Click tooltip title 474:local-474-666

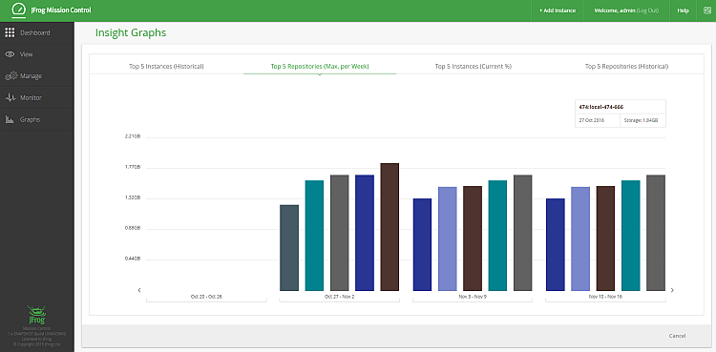pyautogui.click(x=600, y=107)
